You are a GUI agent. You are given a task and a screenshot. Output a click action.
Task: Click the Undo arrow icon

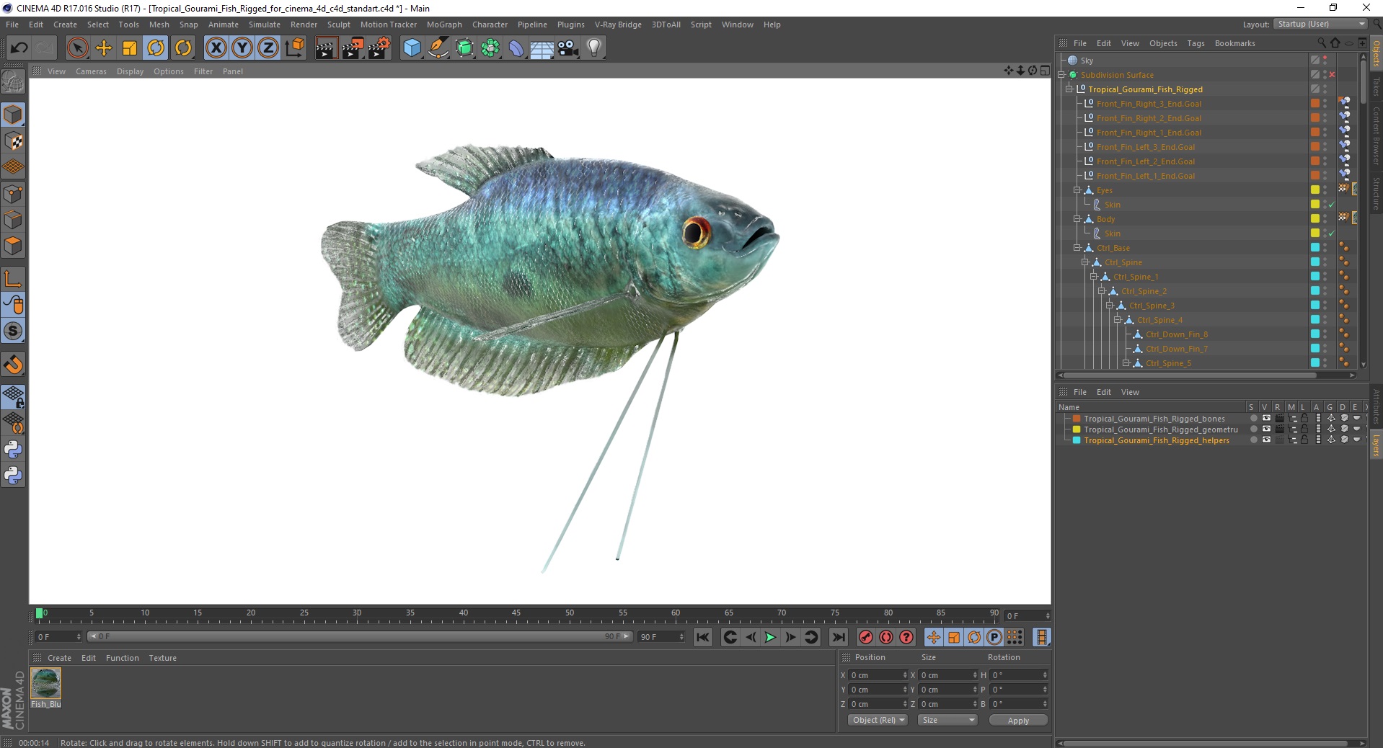click(19, 48)
